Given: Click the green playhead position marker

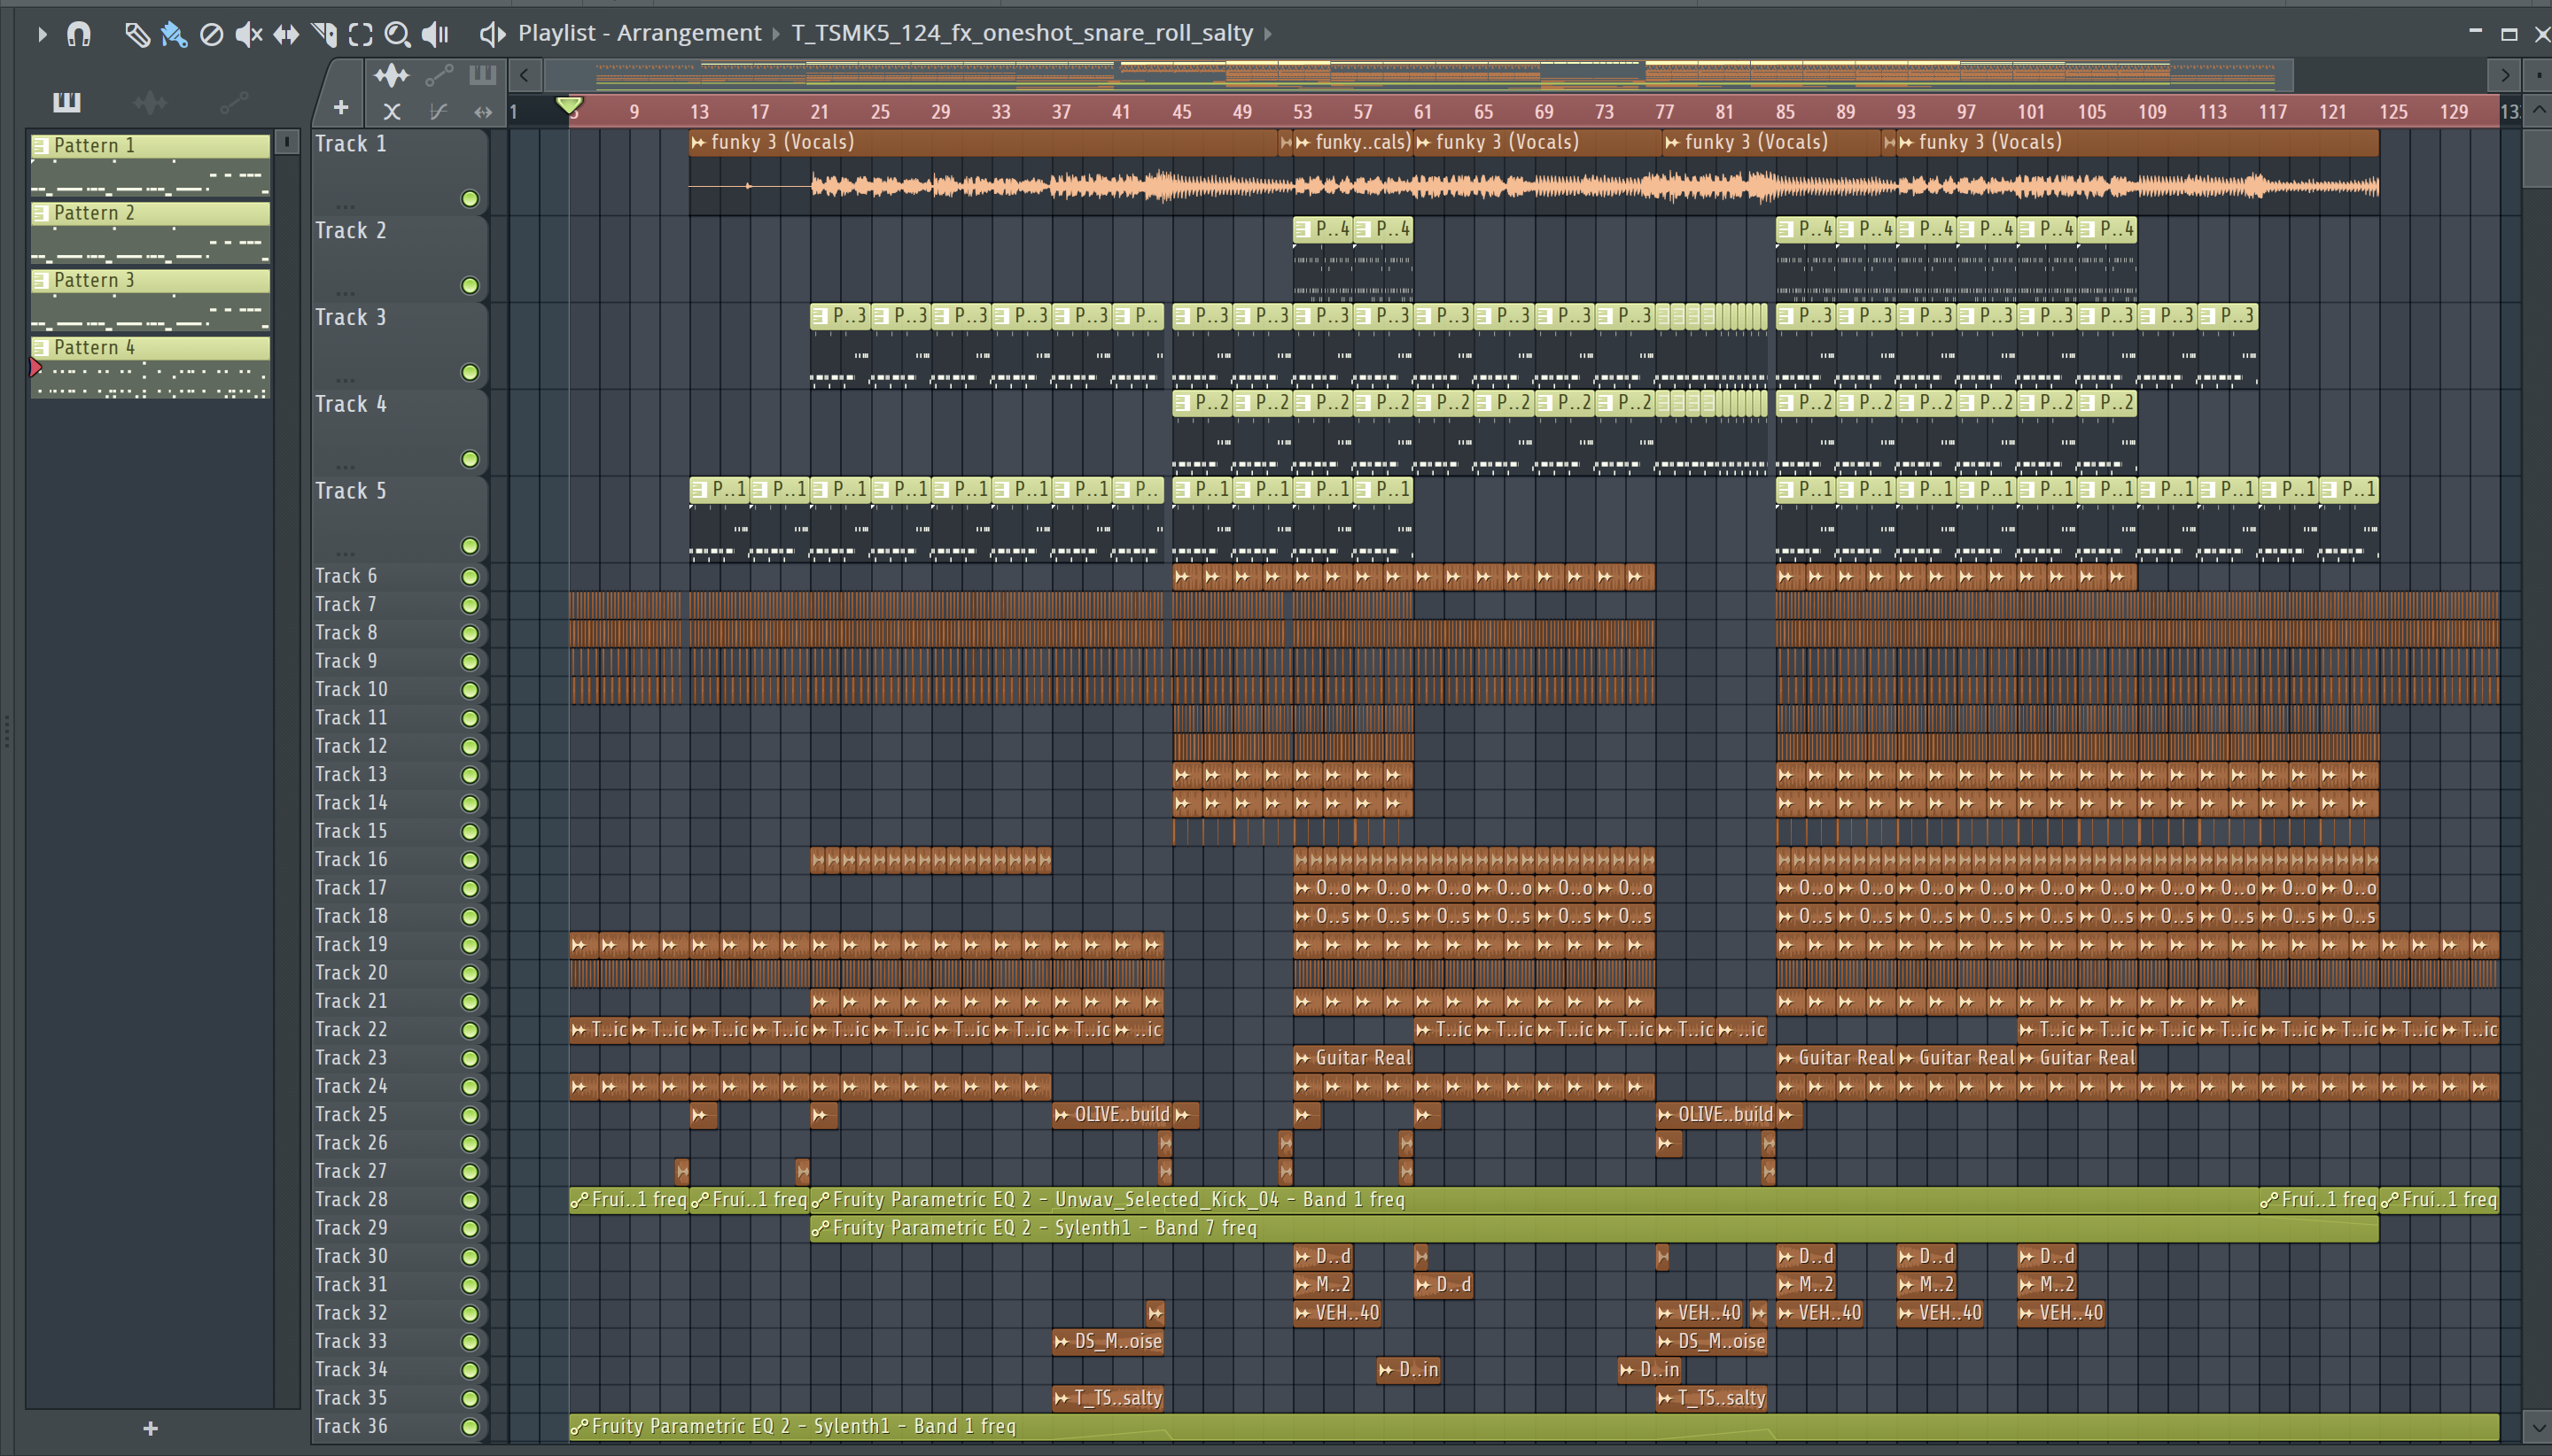Looking at the screenshot, I should pos(568,105).
